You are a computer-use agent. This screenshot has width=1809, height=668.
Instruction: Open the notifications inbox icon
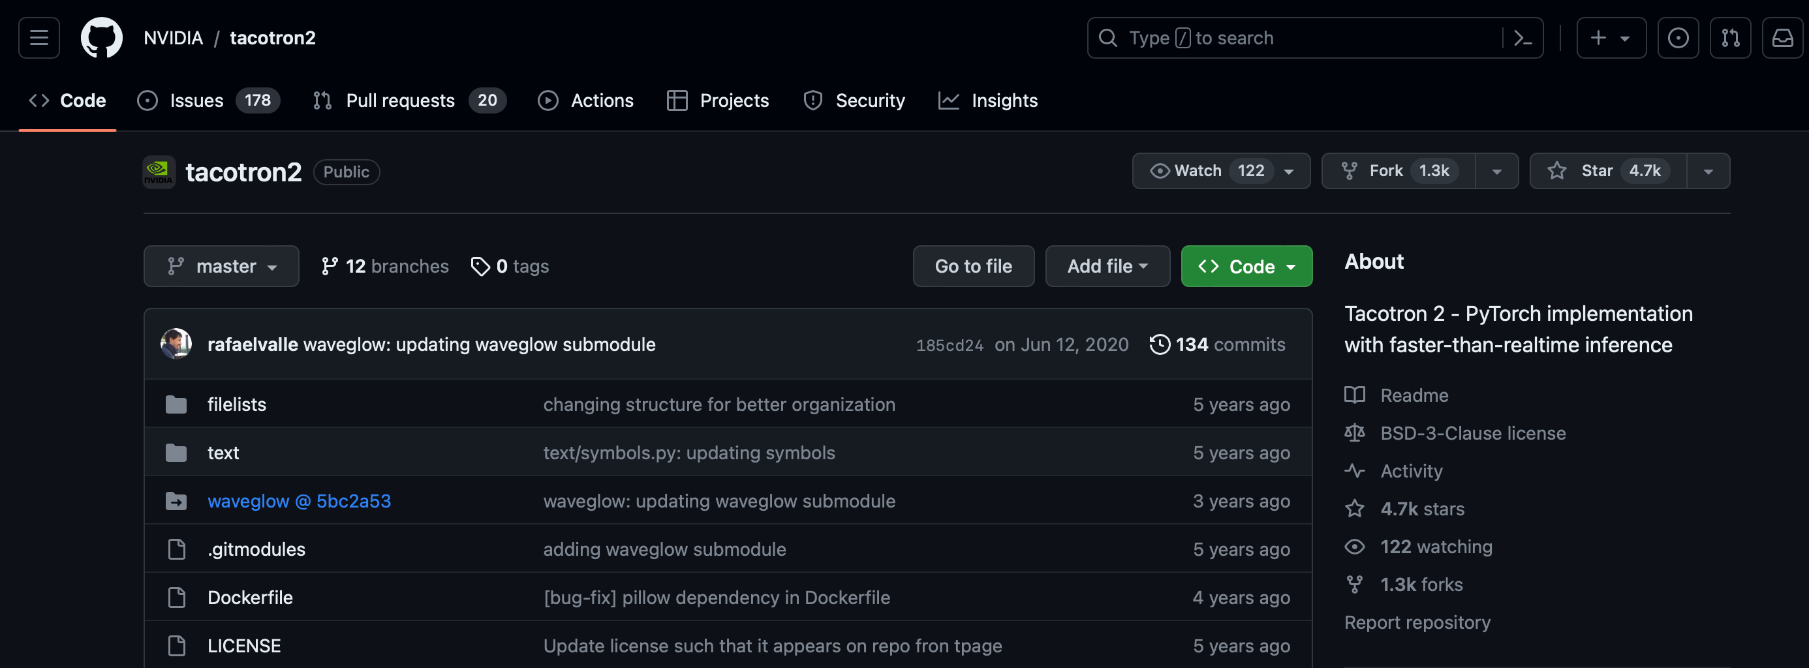point(1782,38)
